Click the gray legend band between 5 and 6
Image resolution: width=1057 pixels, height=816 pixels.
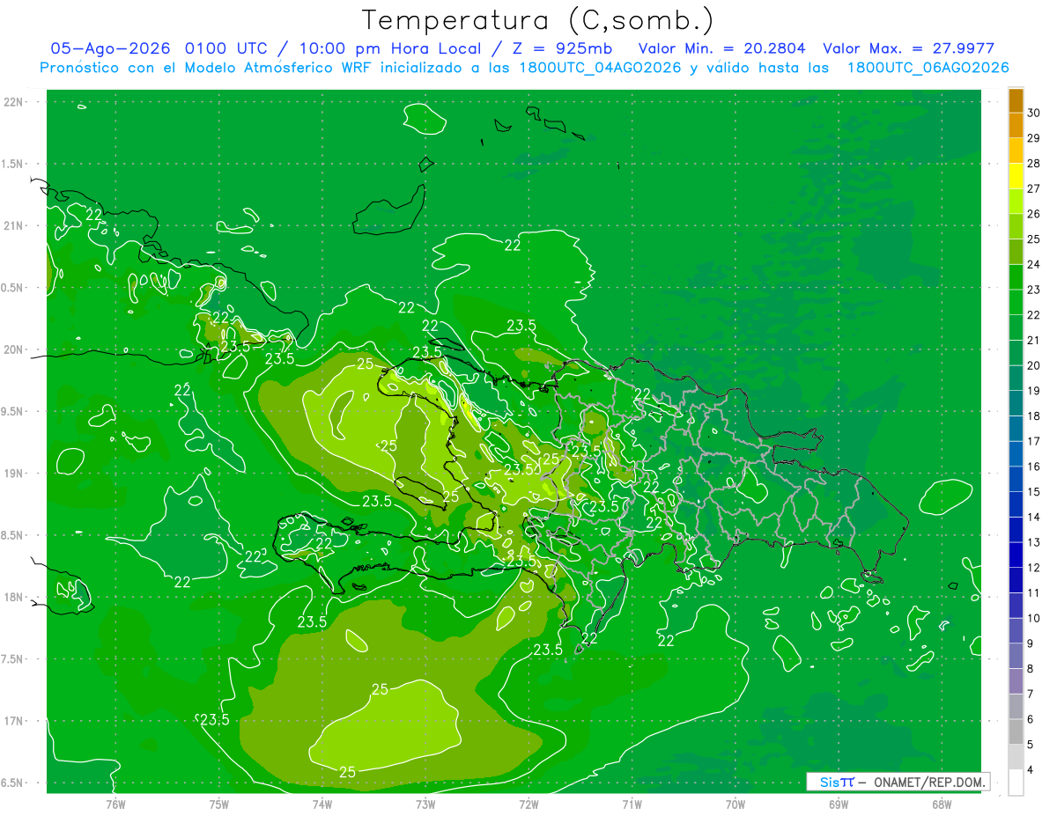click(x=1016, y=732)
